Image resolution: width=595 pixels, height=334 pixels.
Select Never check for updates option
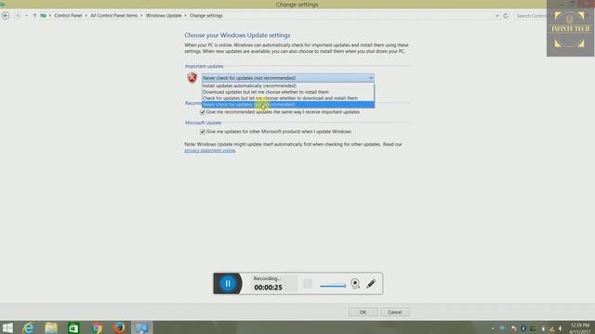click(288, 105)
